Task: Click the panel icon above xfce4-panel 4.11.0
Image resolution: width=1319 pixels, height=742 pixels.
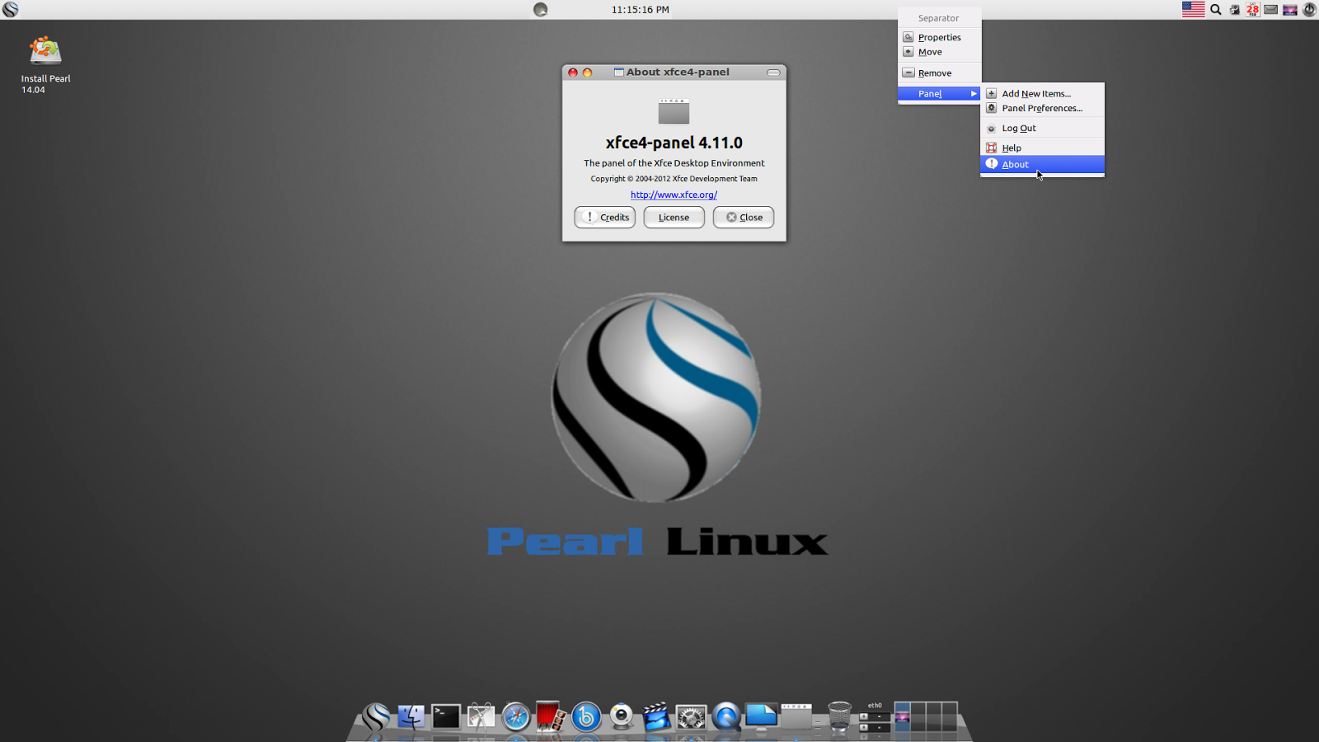Action: point(674,111)
